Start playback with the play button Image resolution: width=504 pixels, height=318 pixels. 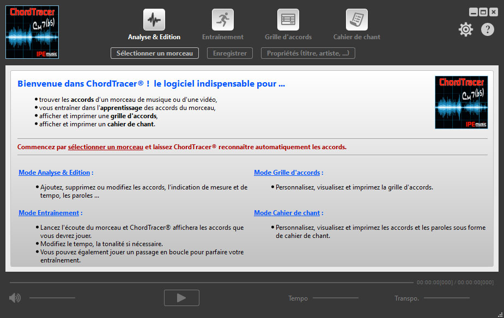(x=181, y=298)
